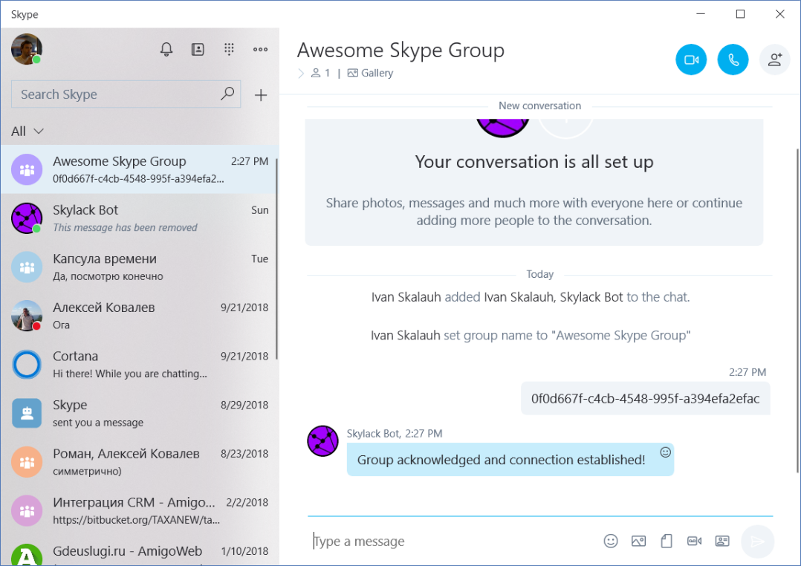Attach a picture to the message
The height and width of the screenshot is (566, 801).
(x=638, y=541)
